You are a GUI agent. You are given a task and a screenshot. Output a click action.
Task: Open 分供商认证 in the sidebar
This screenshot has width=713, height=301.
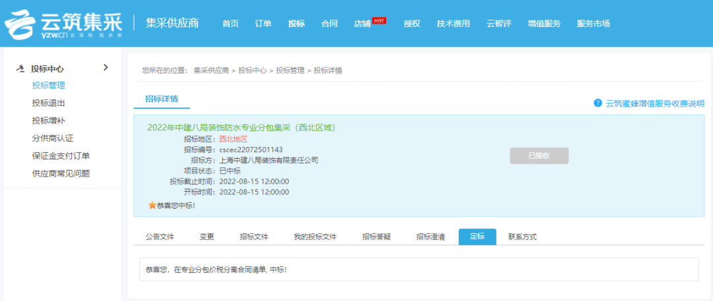coord(53,138)
